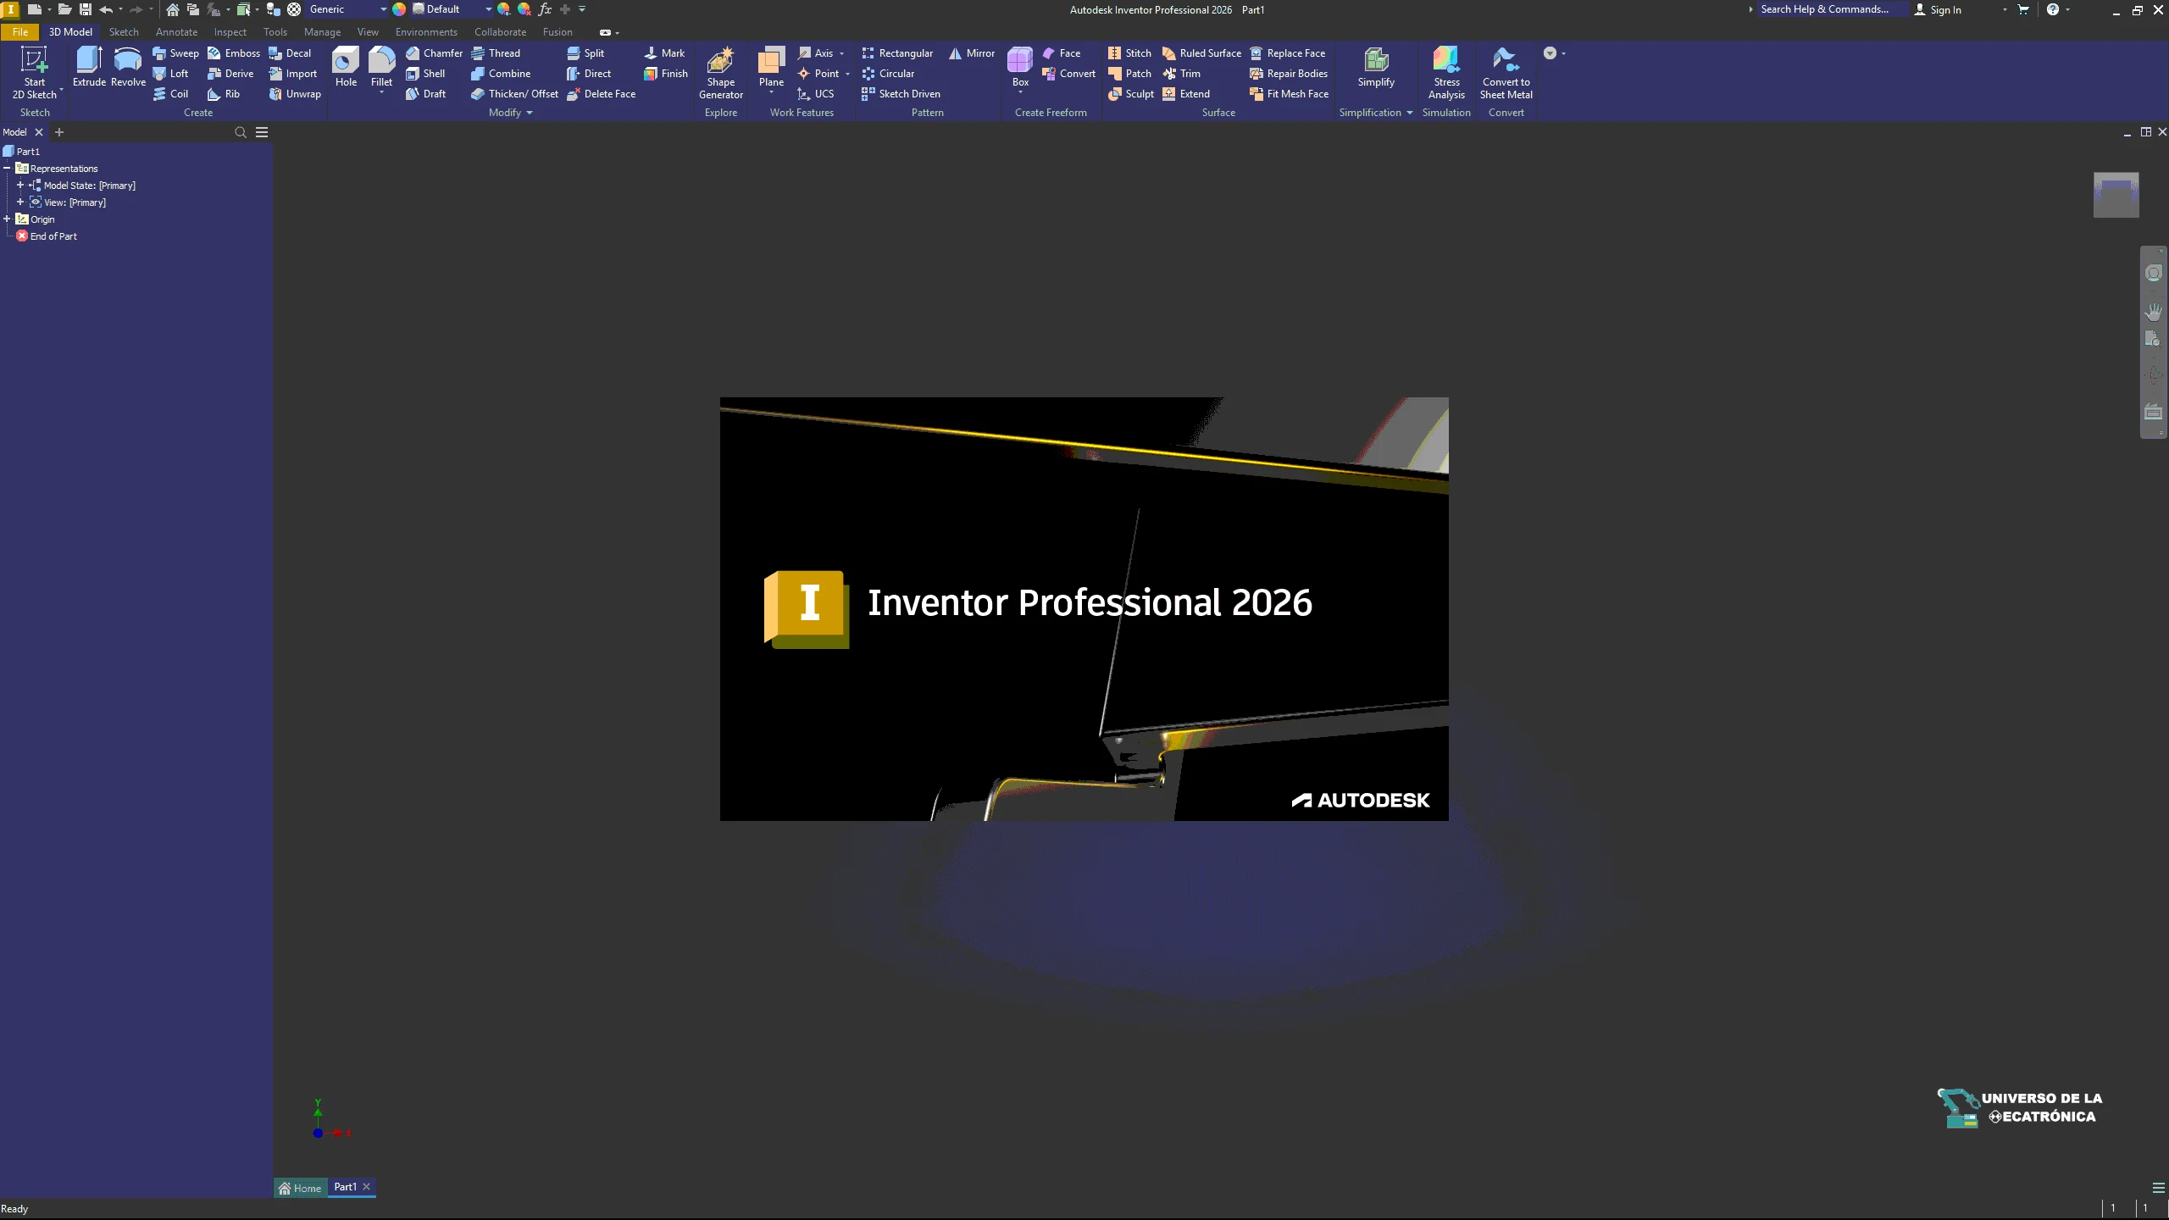2169x1220 pixels.
Task: Use the Combine tool
Action: tap(501, 74)
